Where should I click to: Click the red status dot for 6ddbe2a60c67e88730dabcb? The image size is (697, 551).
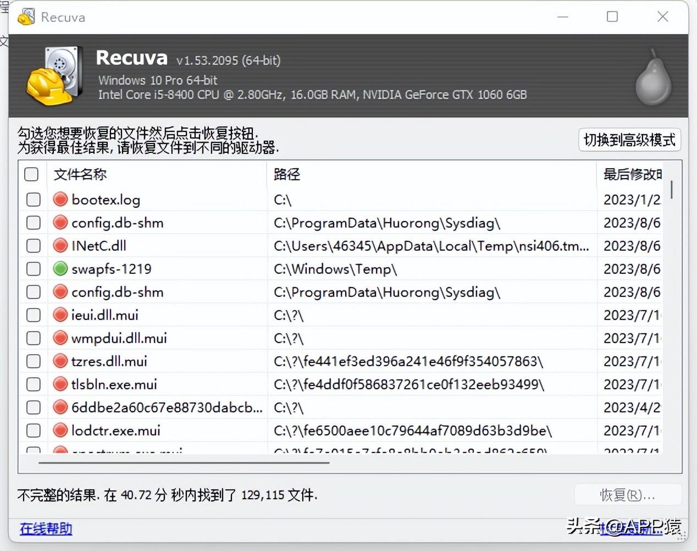click(x=60, y=407)
